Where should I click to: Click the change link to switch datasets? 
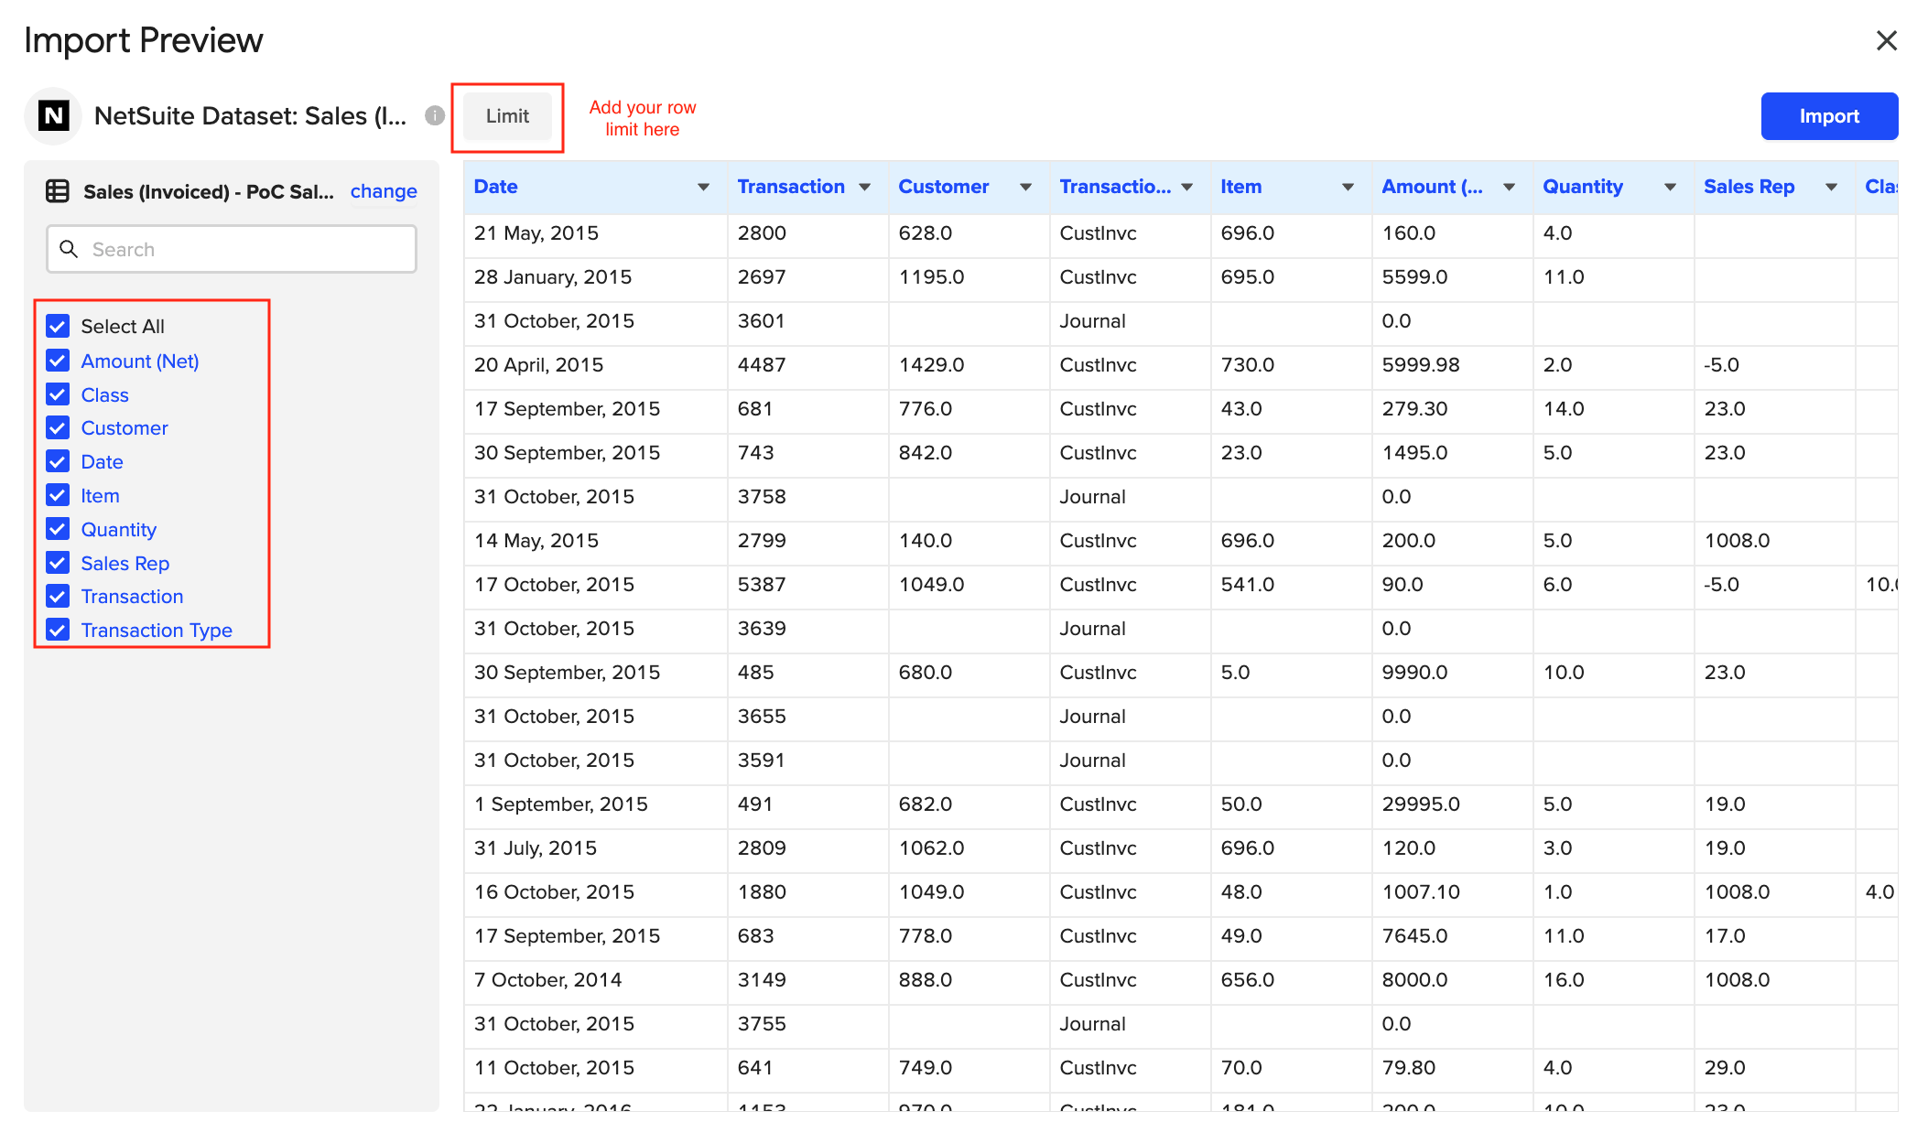coord(384,191)
